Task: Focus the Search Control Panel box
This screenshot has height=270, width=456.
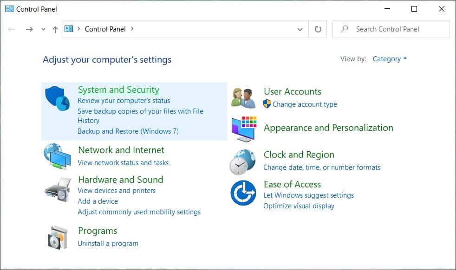Action: click(x=395, y=29)
